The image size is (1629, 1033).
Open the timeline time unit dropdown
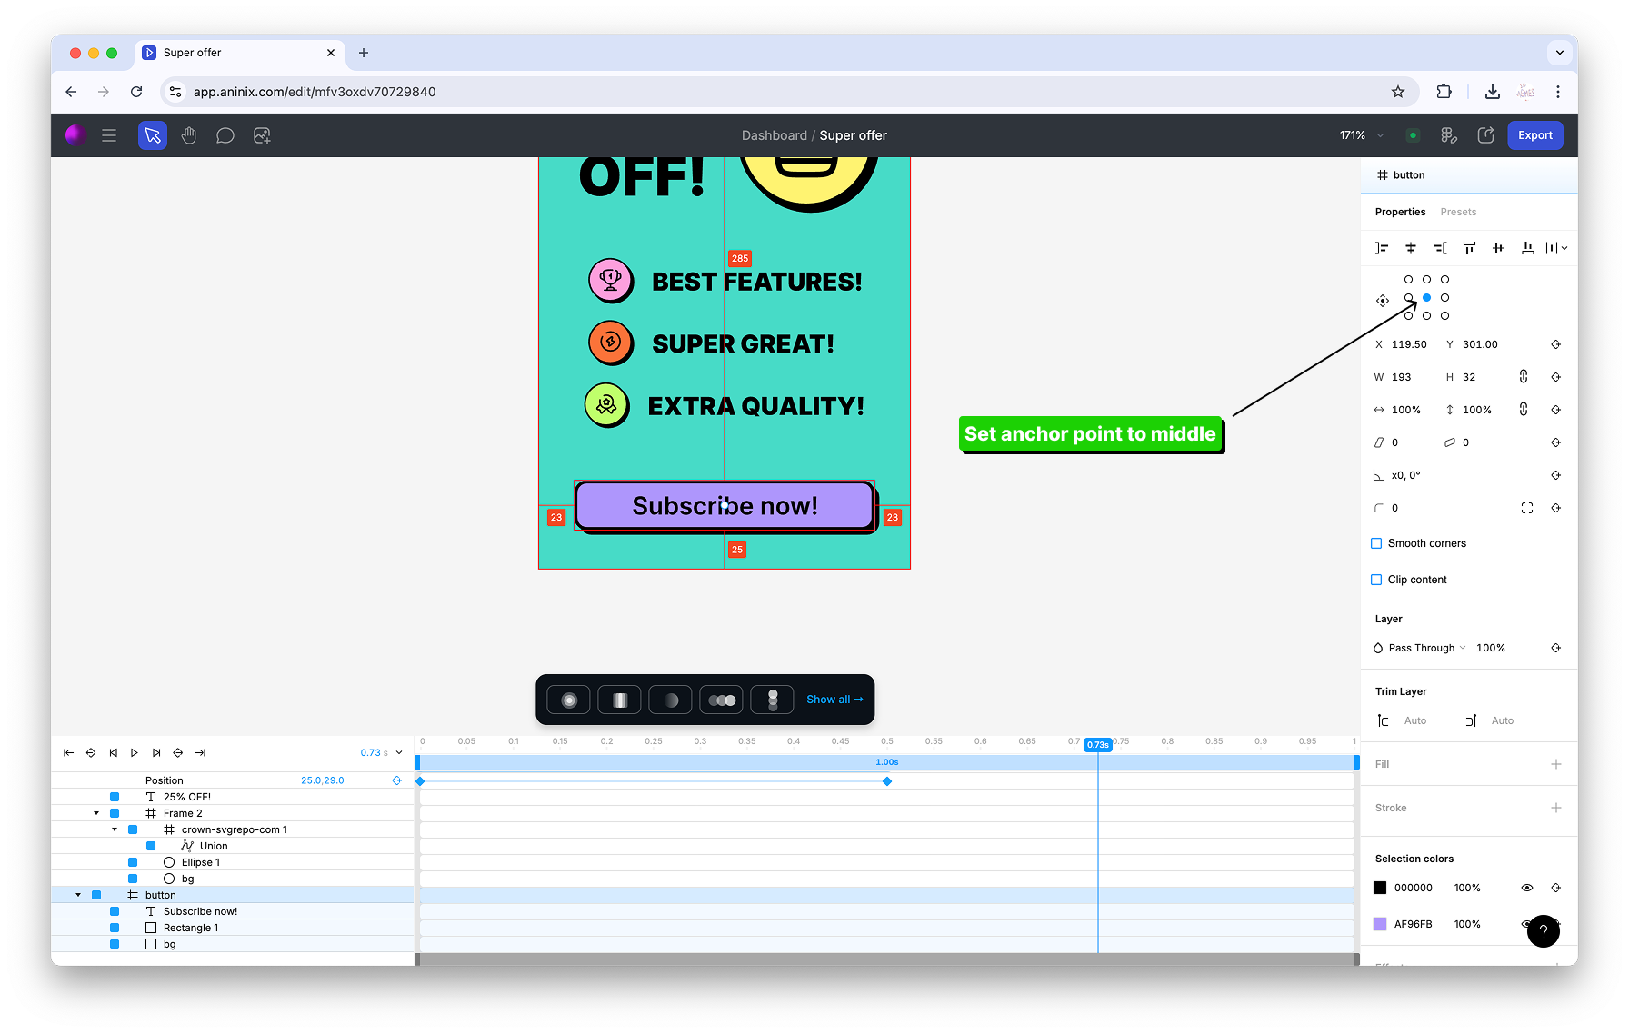pos(399,752)
